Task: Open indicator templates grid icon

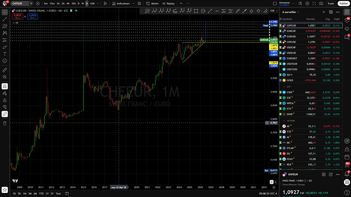Action: (x=139, y=4)
